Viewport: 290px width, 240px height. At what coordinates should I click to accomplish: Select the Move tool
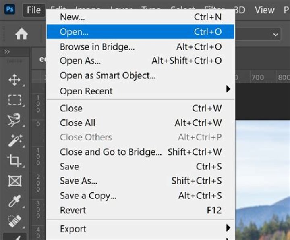click(14, 80)
